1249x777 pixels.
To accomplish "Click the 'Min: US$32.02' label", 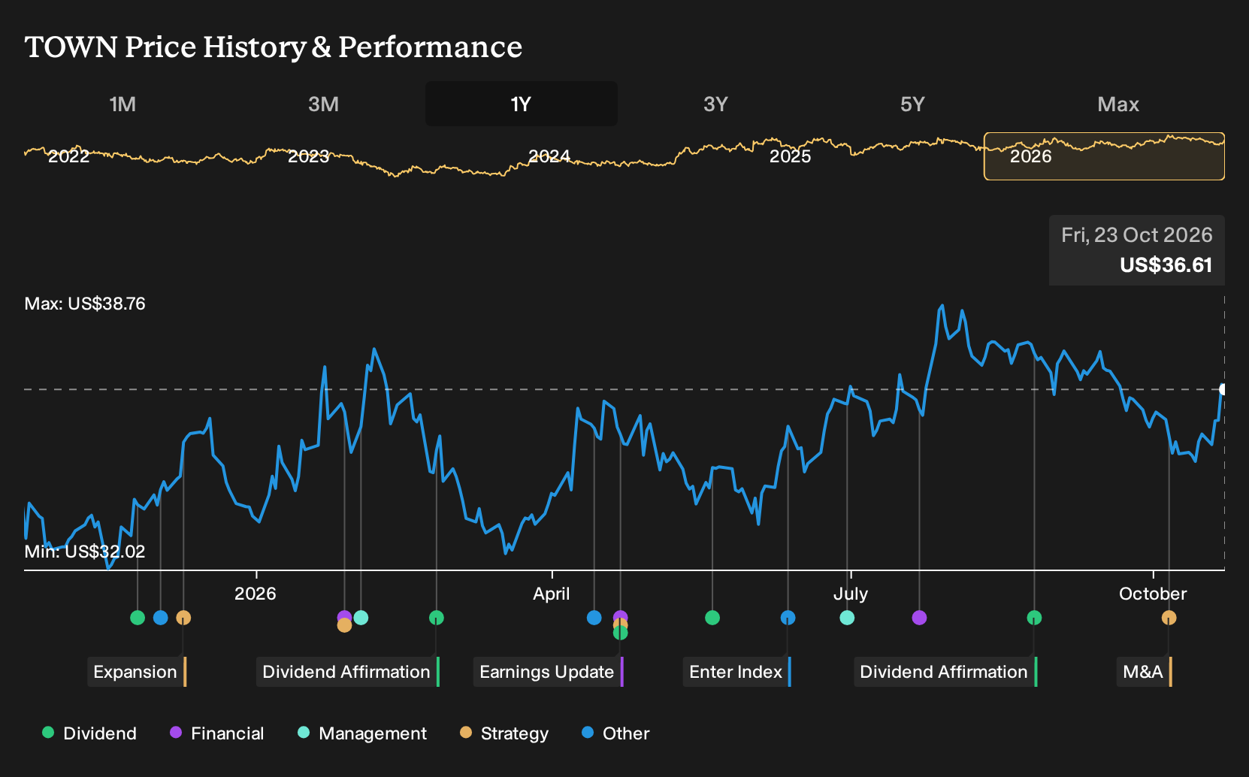I will (x=85, y=552).
